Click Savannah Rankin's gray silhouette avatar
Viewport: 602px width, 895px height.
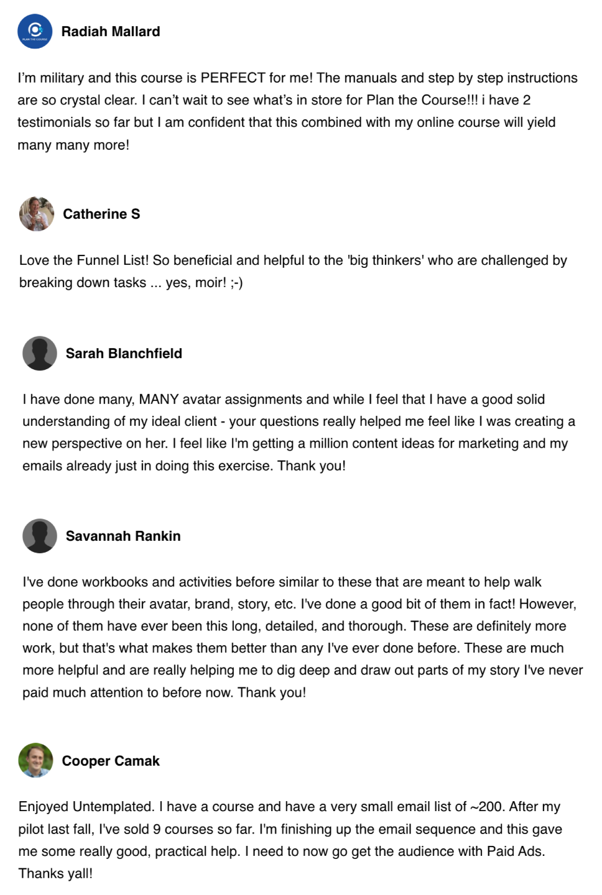coord(40,536)
